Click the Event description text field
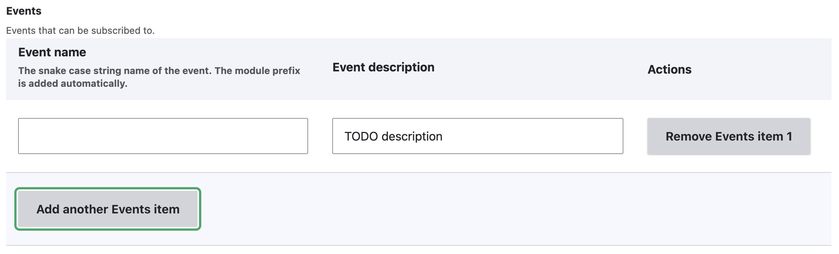The image size is (839, 254). click(477, 136)
